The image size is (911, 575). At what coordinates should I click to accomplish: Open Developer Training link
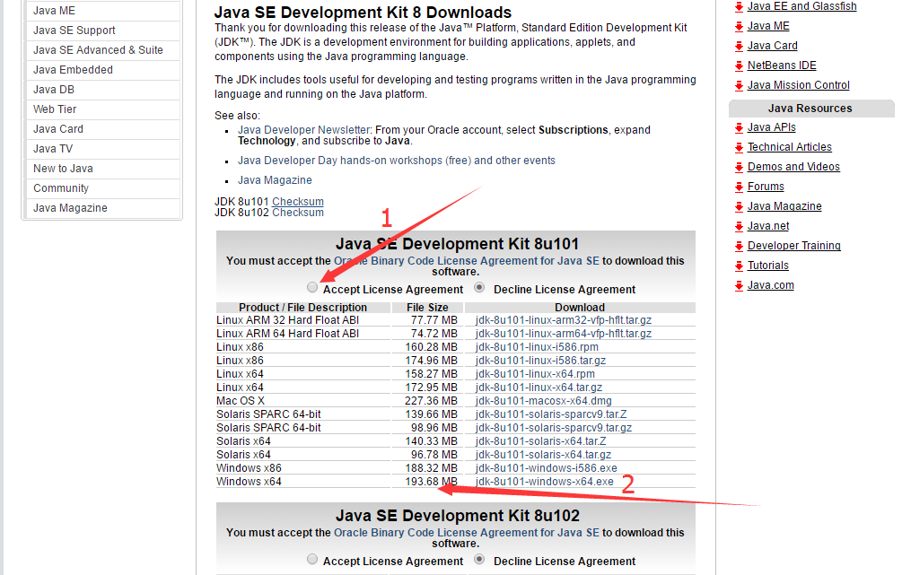(x=794, y=246)
